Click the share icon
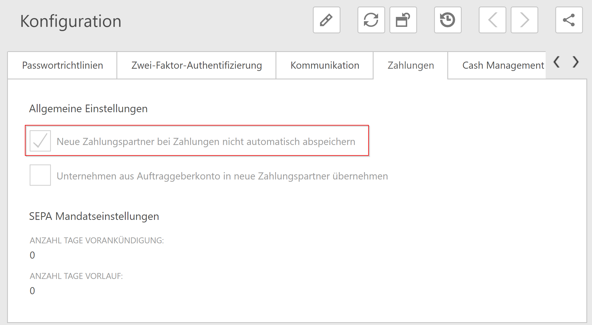The width and height of the screenshot is (592, 325). coord(569,20)
